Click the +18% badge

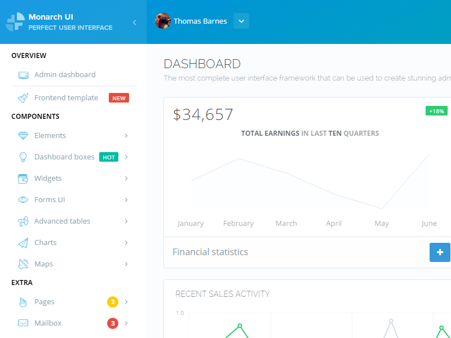pos(436,111)
